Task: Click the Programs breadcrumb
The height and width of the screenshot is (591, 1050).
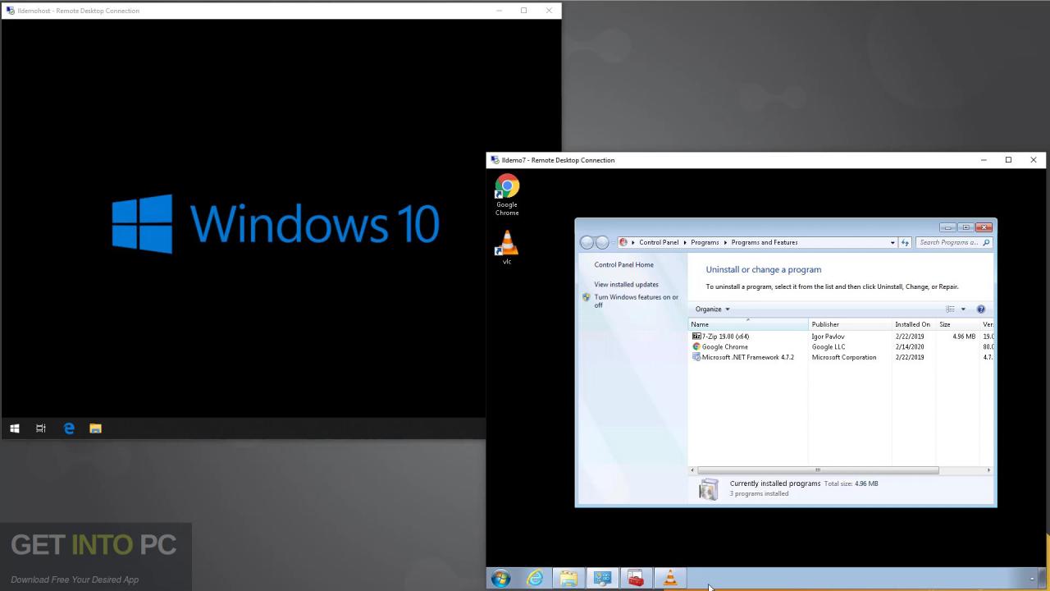Action: pyautogui.click(x=705, y=242)
